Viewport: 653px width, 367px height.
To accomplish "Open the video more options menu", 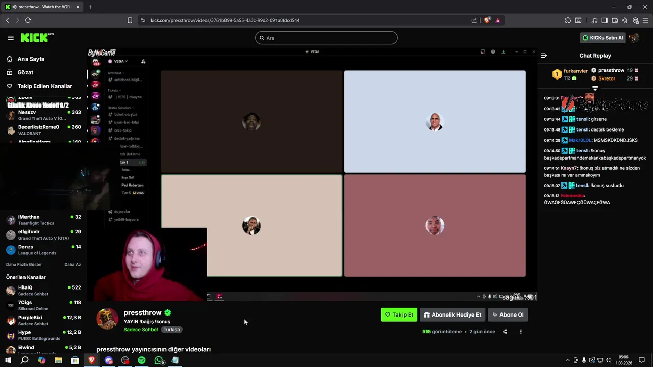I will tap(521, 332).
